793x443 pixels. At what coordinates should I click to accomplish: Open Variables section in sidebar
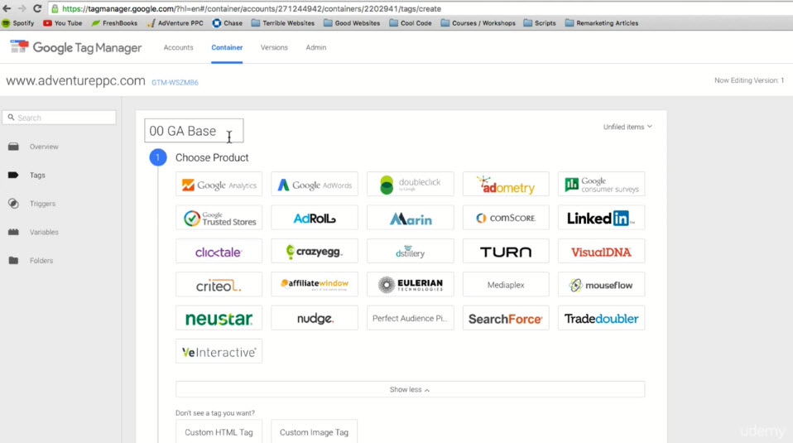43,232
